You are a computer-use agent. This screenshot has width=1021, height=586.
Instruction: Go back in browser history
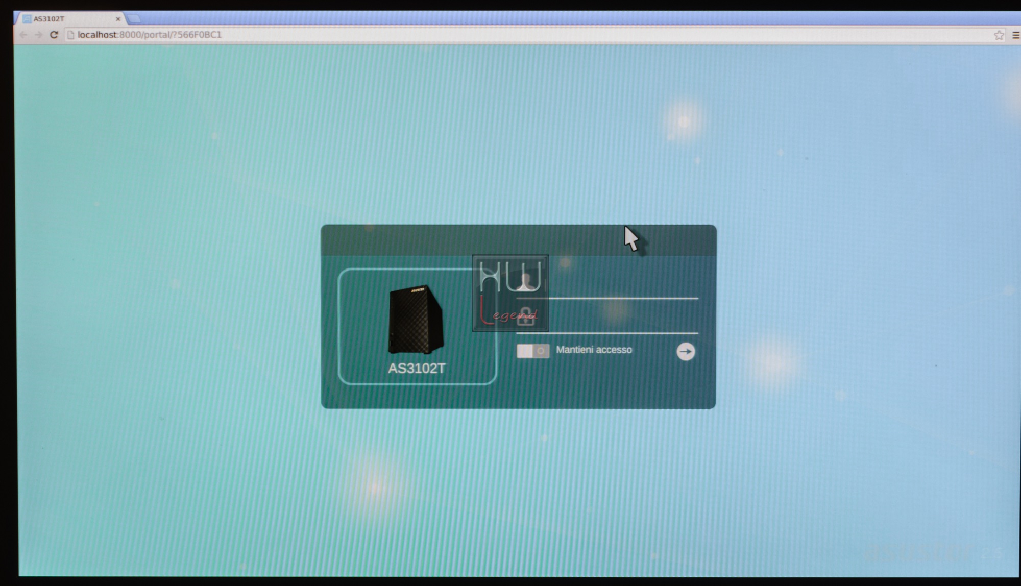23,35
